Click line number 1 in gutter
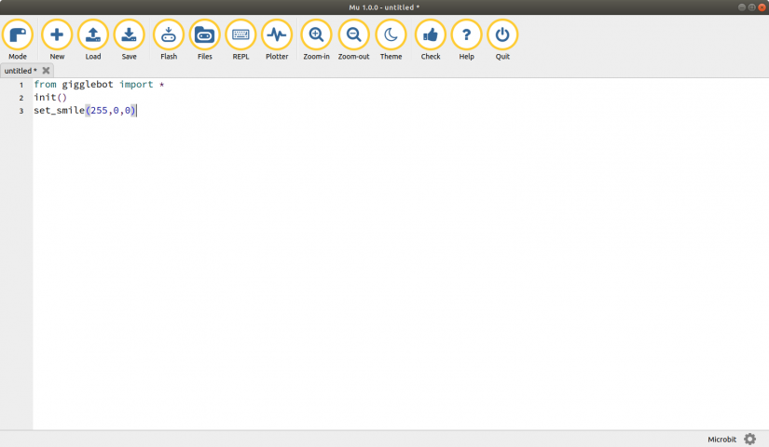This screenshot has width=769, height=447. click(x=21, y=85)
